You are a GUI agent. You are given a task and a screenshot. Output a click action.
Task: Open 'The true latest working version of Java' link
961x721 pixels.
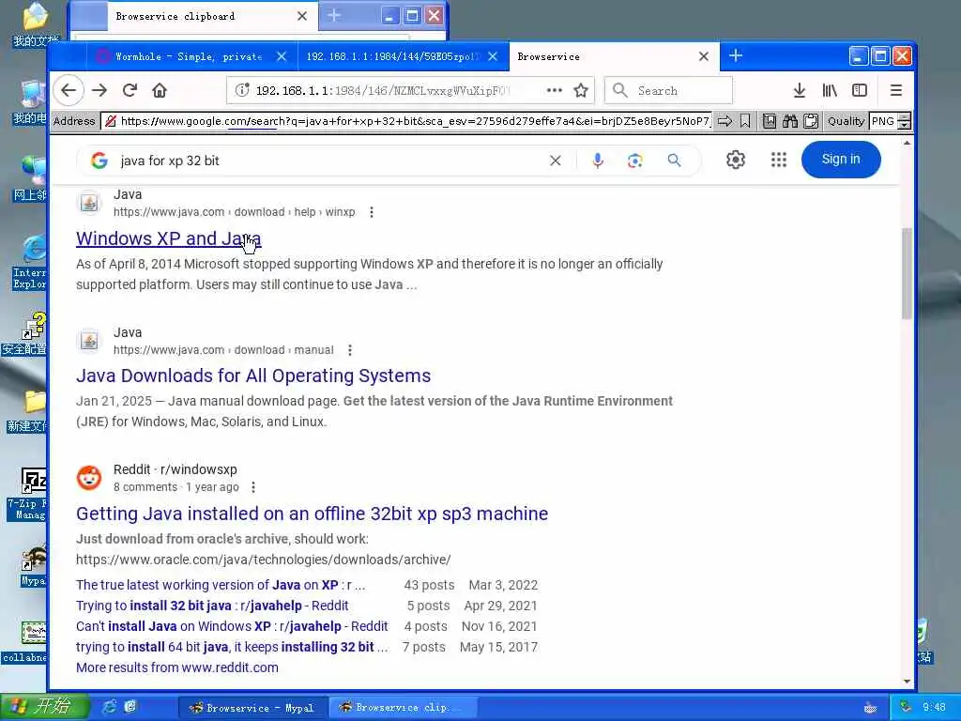[x=221, y=585]
